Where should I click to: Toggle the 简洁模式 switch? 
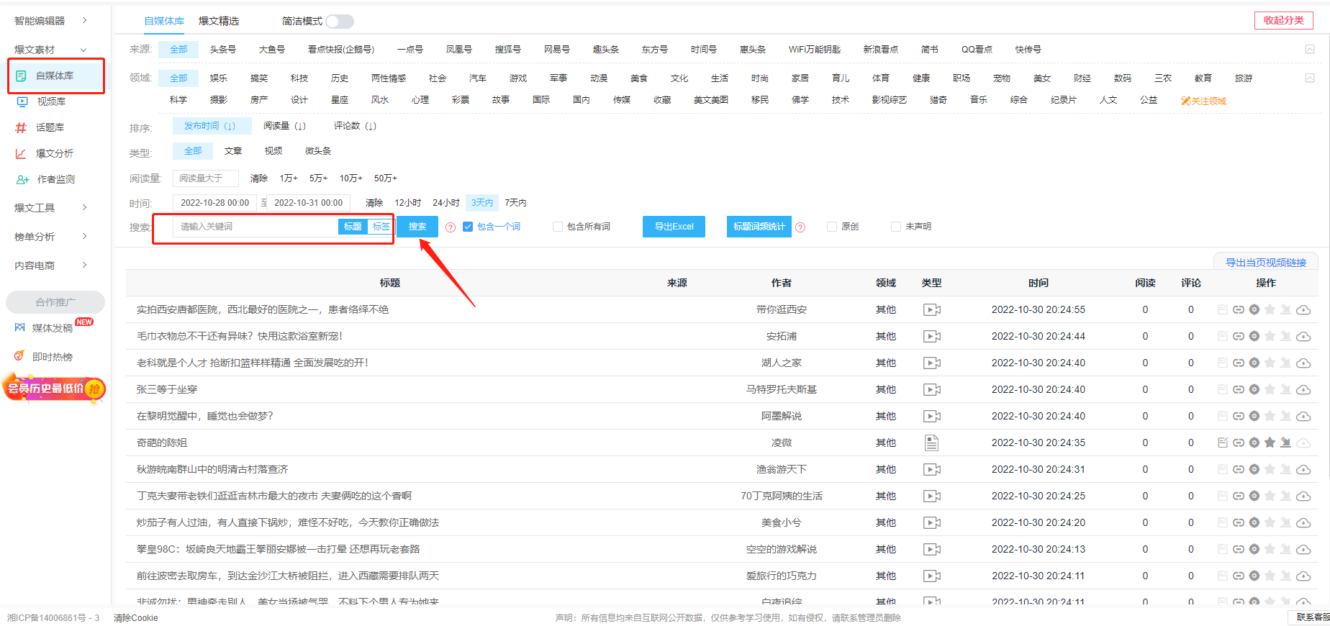[x=340, y=22]
